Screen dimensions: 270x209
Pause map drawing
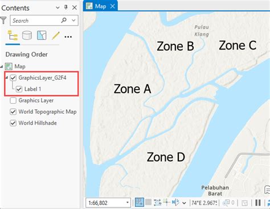(258, 203)
